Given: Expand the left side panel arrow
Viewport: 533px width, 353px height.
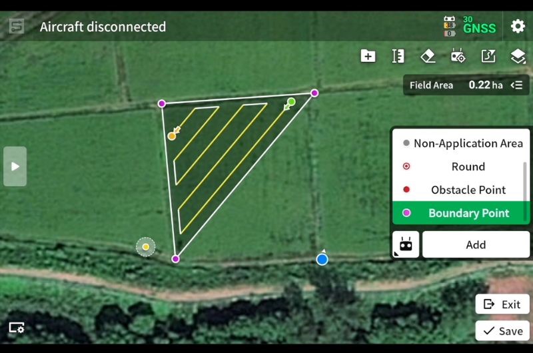Looking at the screenshot, I should pos(15,166).
